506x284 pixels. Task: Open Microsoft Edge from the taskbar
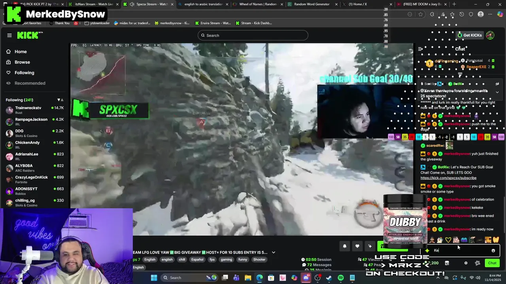259,278
